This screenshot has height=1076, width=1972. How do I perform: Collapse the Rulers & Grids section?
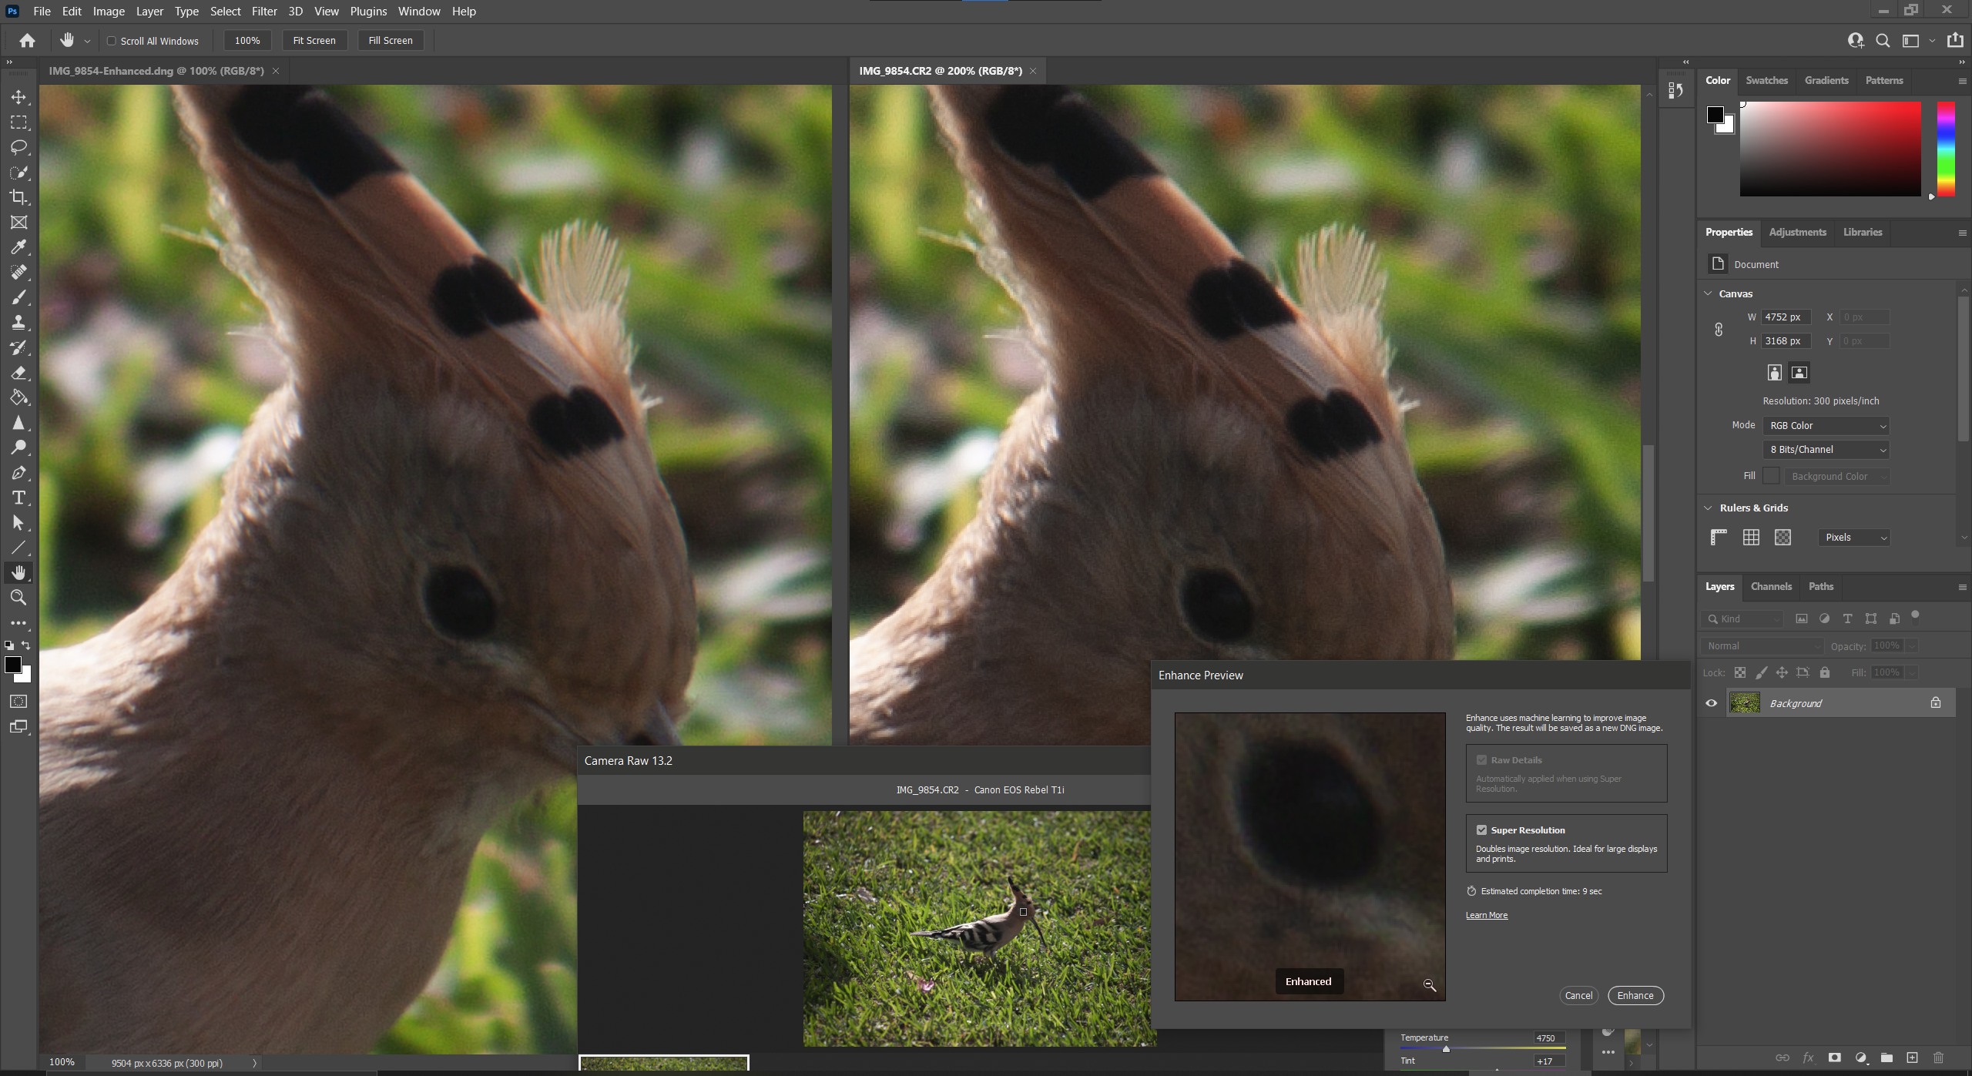point(1708,508)
